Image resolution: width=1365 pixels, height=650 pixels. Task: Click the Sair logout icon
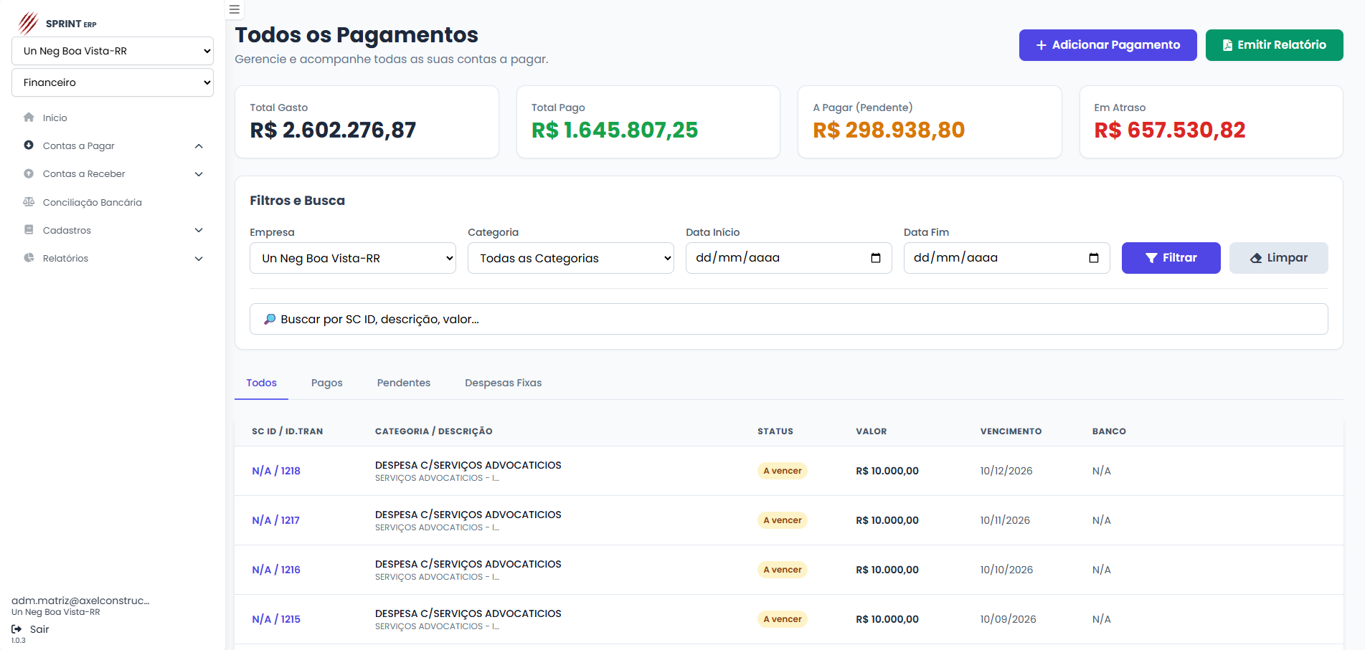[x=16, y=629]
